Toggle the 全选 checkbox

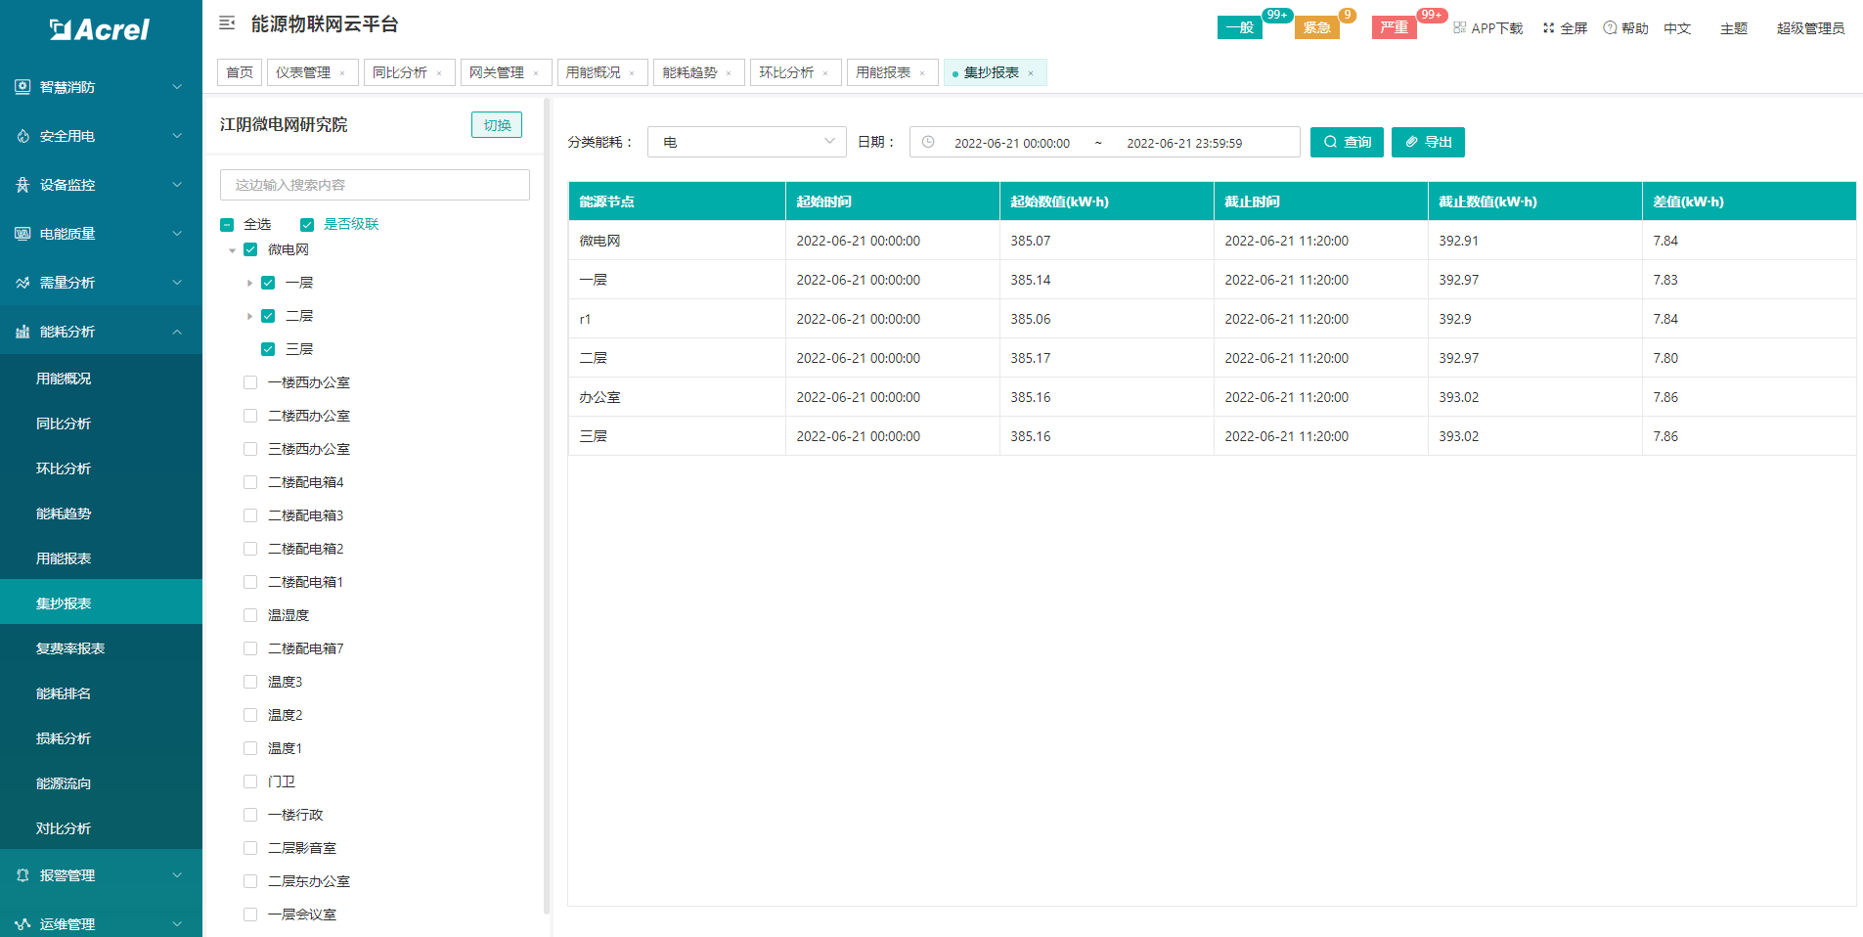point(227,225)
